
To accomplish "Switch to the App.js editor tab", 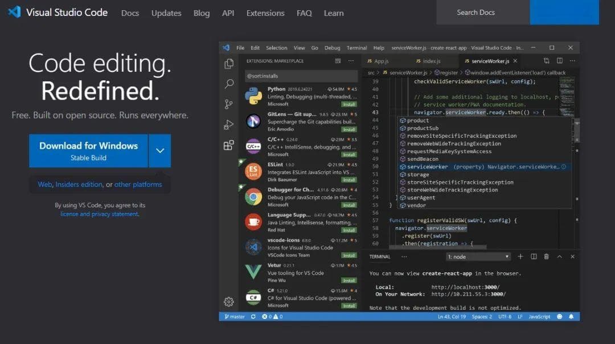I will 382,61.
